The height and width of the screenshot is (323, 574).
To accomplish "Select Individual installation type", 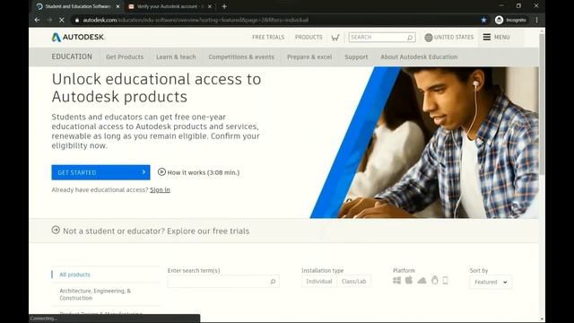I will pyautogui.click(x=319, y=281).
